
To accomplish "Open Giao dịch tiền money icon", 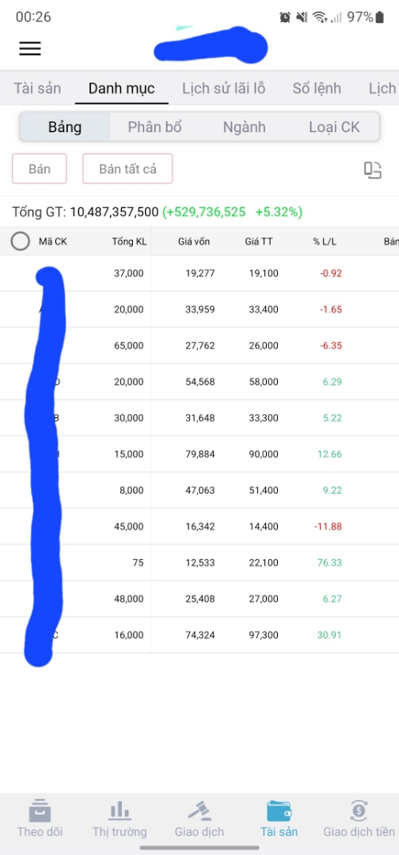I will (359, 812).
